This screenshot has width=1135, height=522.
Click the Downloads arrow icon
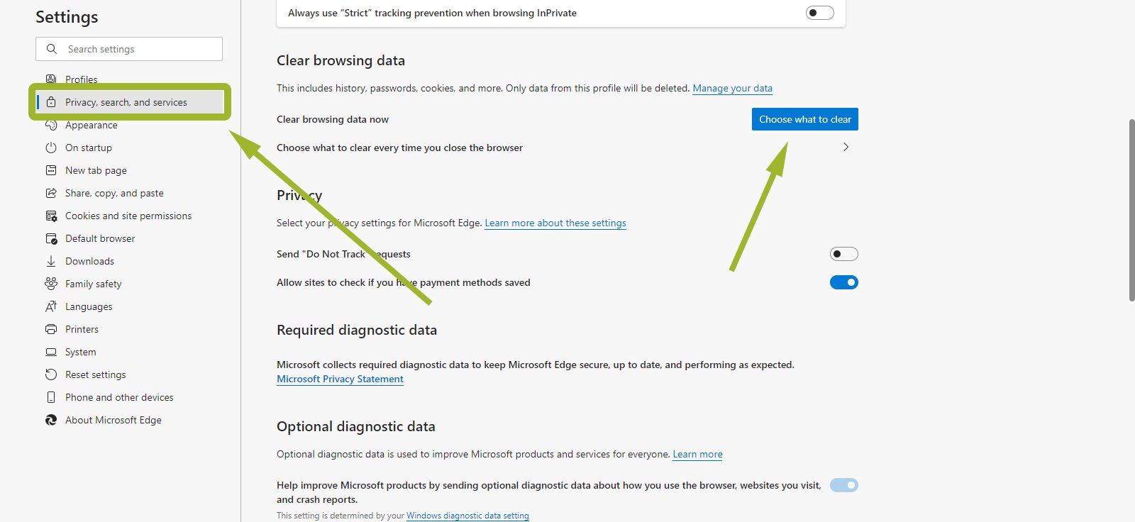click(51, 261)
